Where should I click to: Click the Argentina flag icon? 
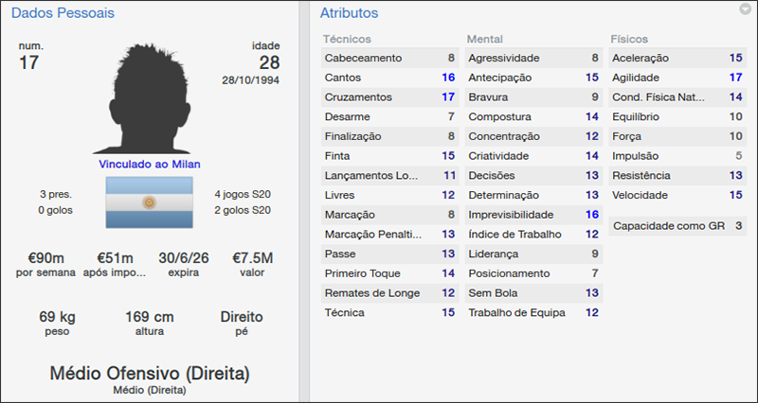[x=149, y=202]
